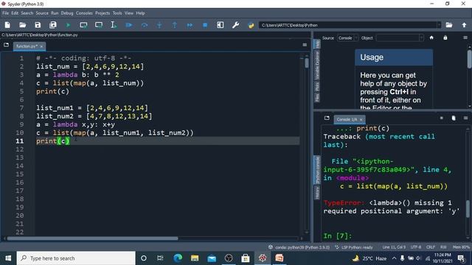This screenshot has height=265, width=472.
Task: Open the PYTHONPATH manager icon
Action: coord(251,25)
